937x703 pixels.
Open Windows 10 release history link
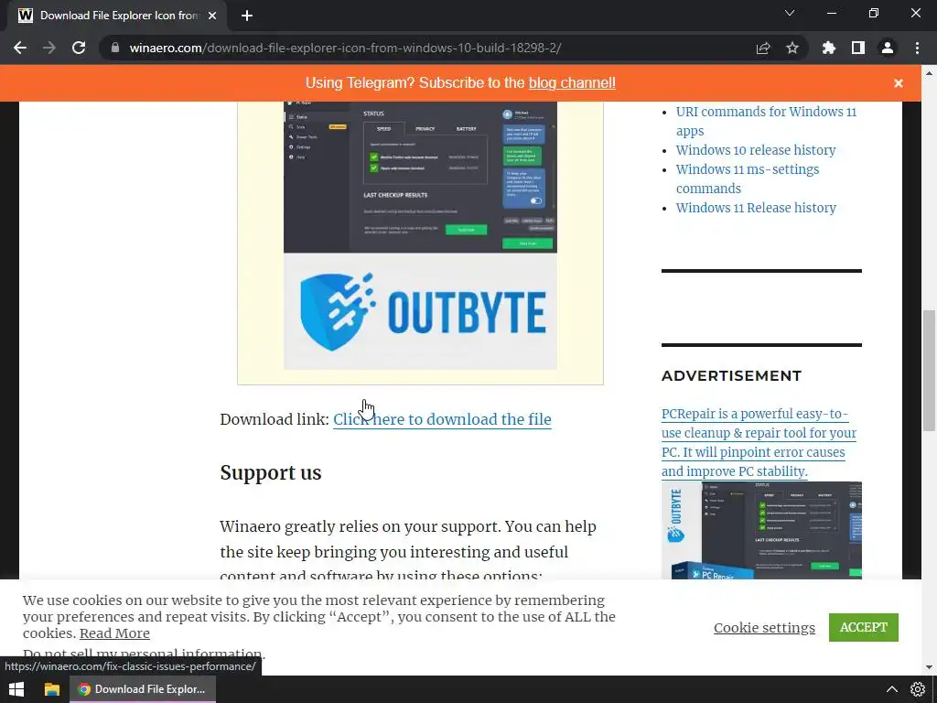756,150
